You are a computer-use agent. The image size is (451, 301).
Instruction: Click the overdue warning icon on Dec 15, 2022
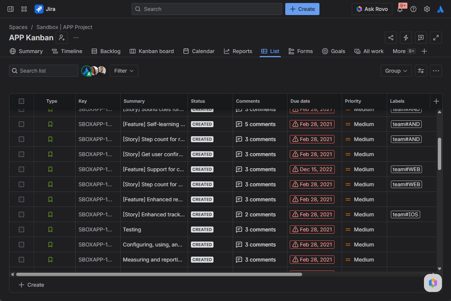tap(295, 169)
